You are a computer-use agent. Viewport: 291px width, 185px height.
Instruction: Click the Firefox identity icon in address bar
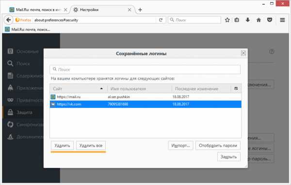tap(23, 20)
